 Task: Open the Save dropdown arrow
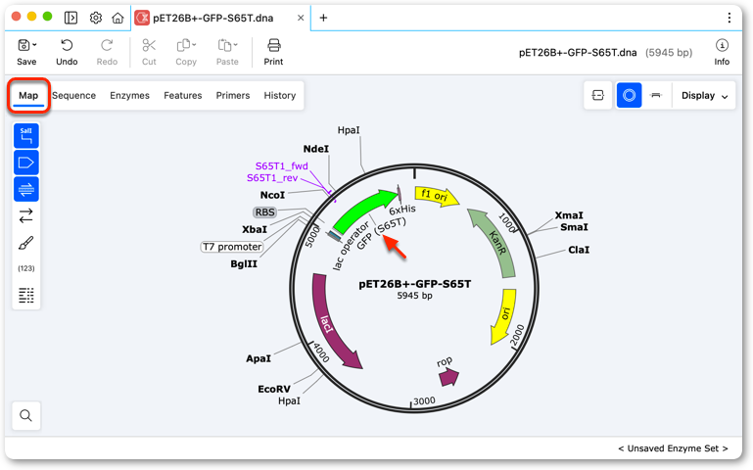[x=34, y=45]
